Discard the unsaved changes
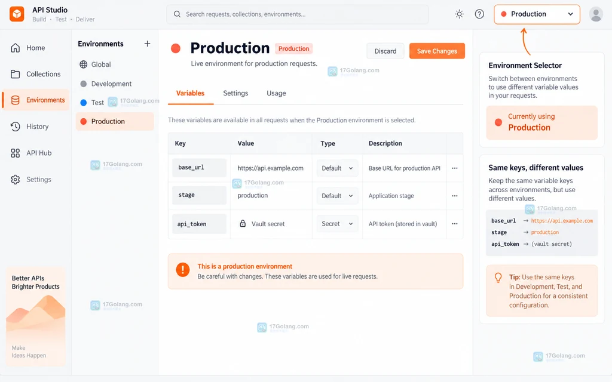This screenshot has width=612, height=382. (385, 51)
